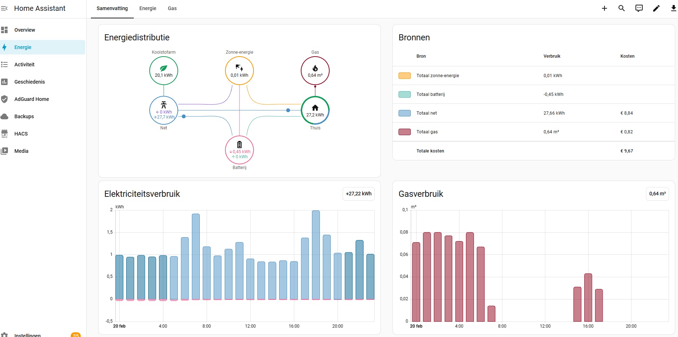The width and height of the screenshot is (678, 337).
Task: Click the Koolstofarm leaf circle
Action: (164, 71)
